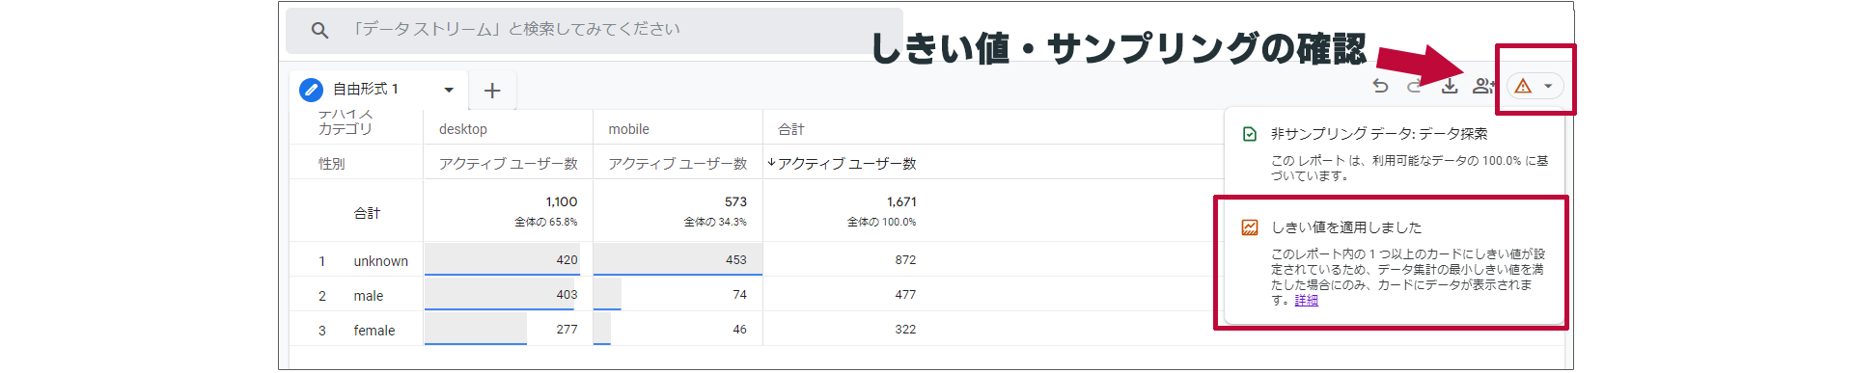Open share with users icon

tap(1483, 86)
